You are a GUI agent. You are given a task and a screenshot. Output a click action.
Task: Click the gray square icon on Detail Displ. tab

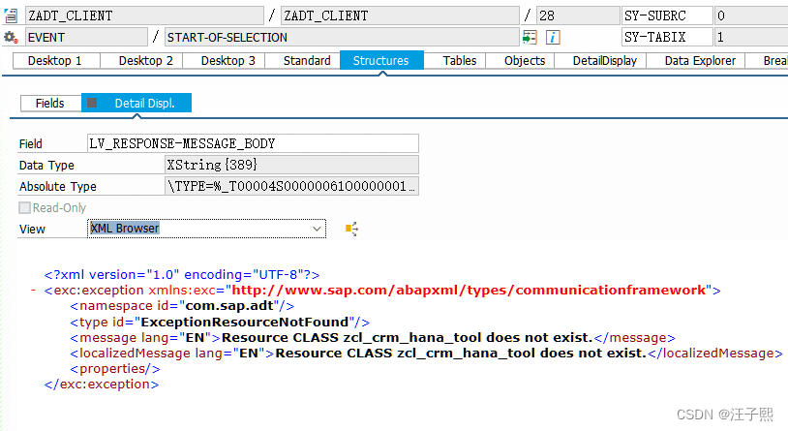[x=93, y=103]
